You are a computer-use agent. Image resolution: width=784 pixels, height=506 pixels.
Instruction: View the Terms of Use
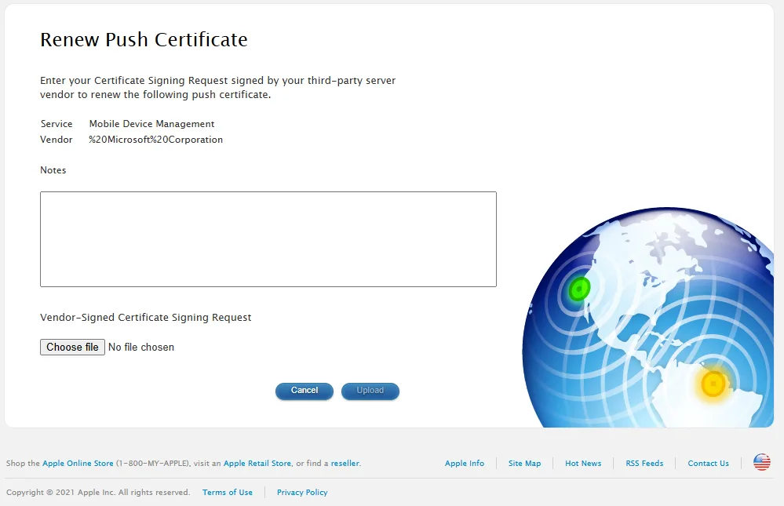(x=228, y=493)
